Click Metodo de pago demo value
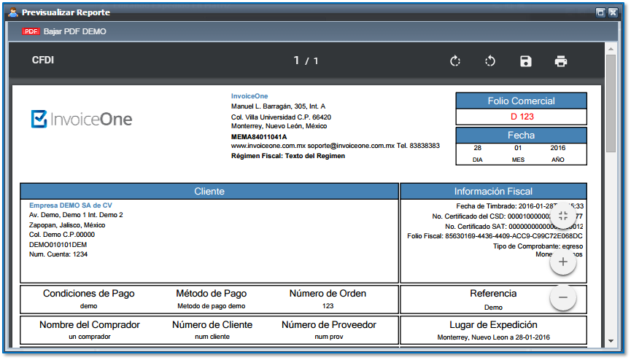 (x=212, y=306)
